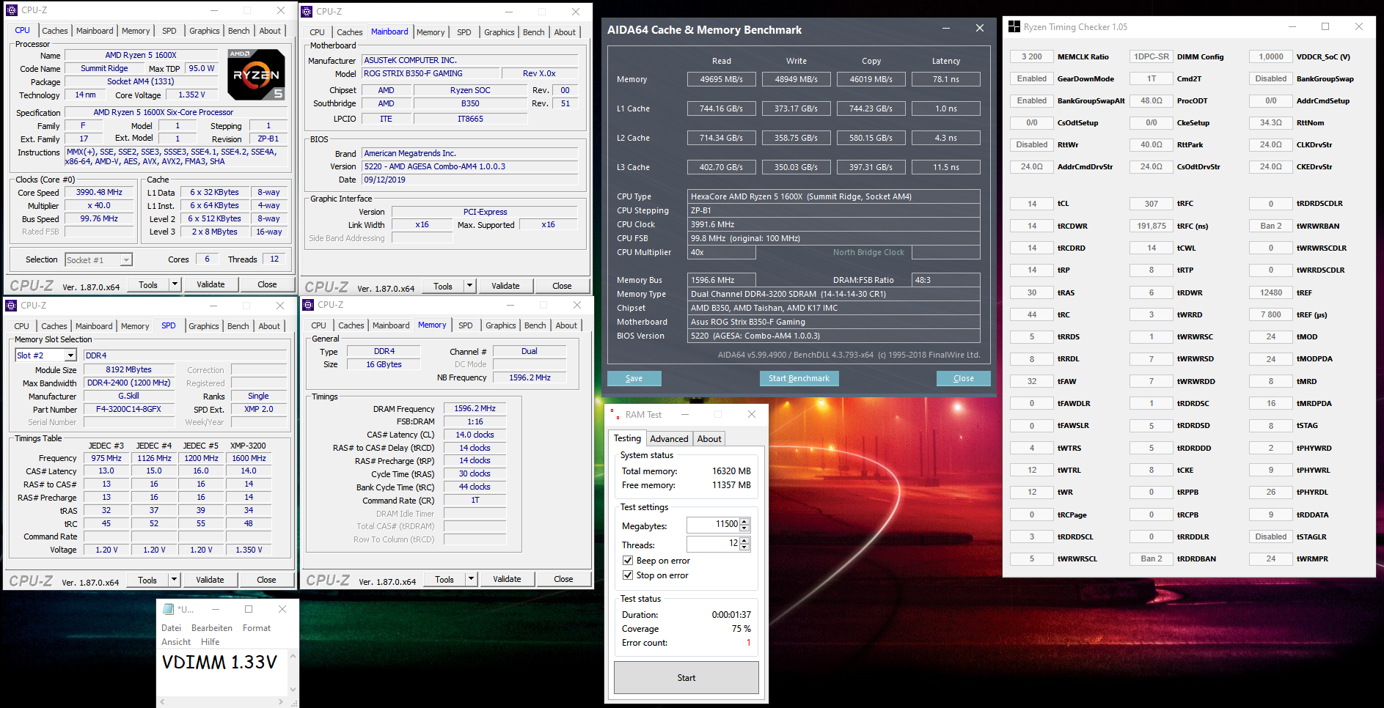Open the Format menu in Notepad
Screen dimensions: 1384x708
pos(257,628)
